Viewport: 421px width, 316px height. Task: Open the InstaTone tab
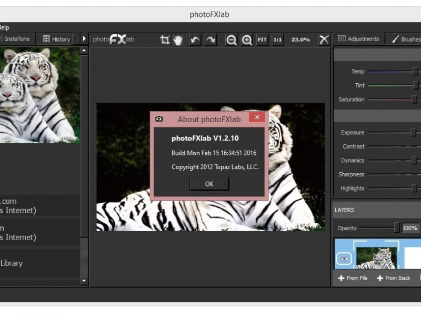click(17, 39)
